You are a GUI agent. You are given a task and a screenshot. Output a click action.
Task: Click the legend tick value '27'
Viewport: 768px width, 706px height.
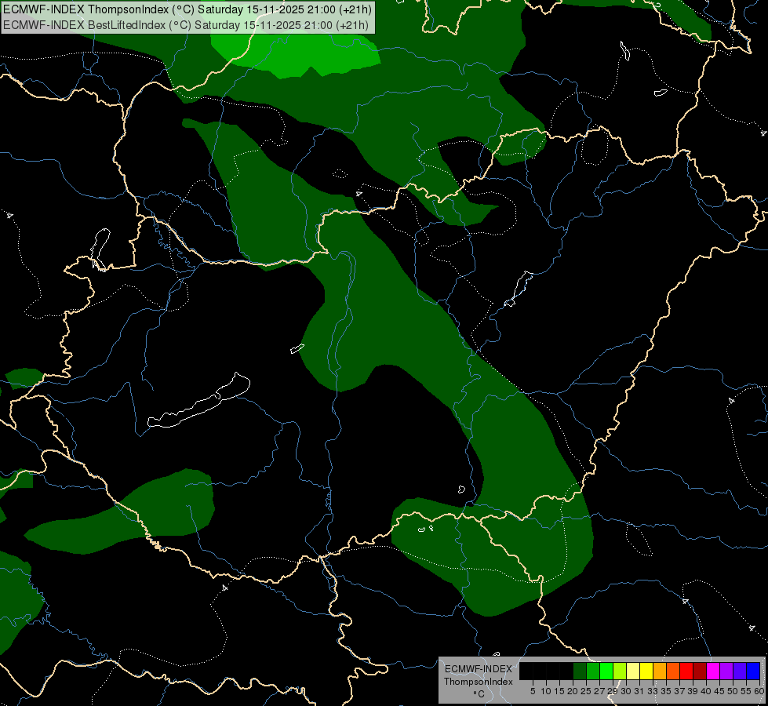pos(599,691)
